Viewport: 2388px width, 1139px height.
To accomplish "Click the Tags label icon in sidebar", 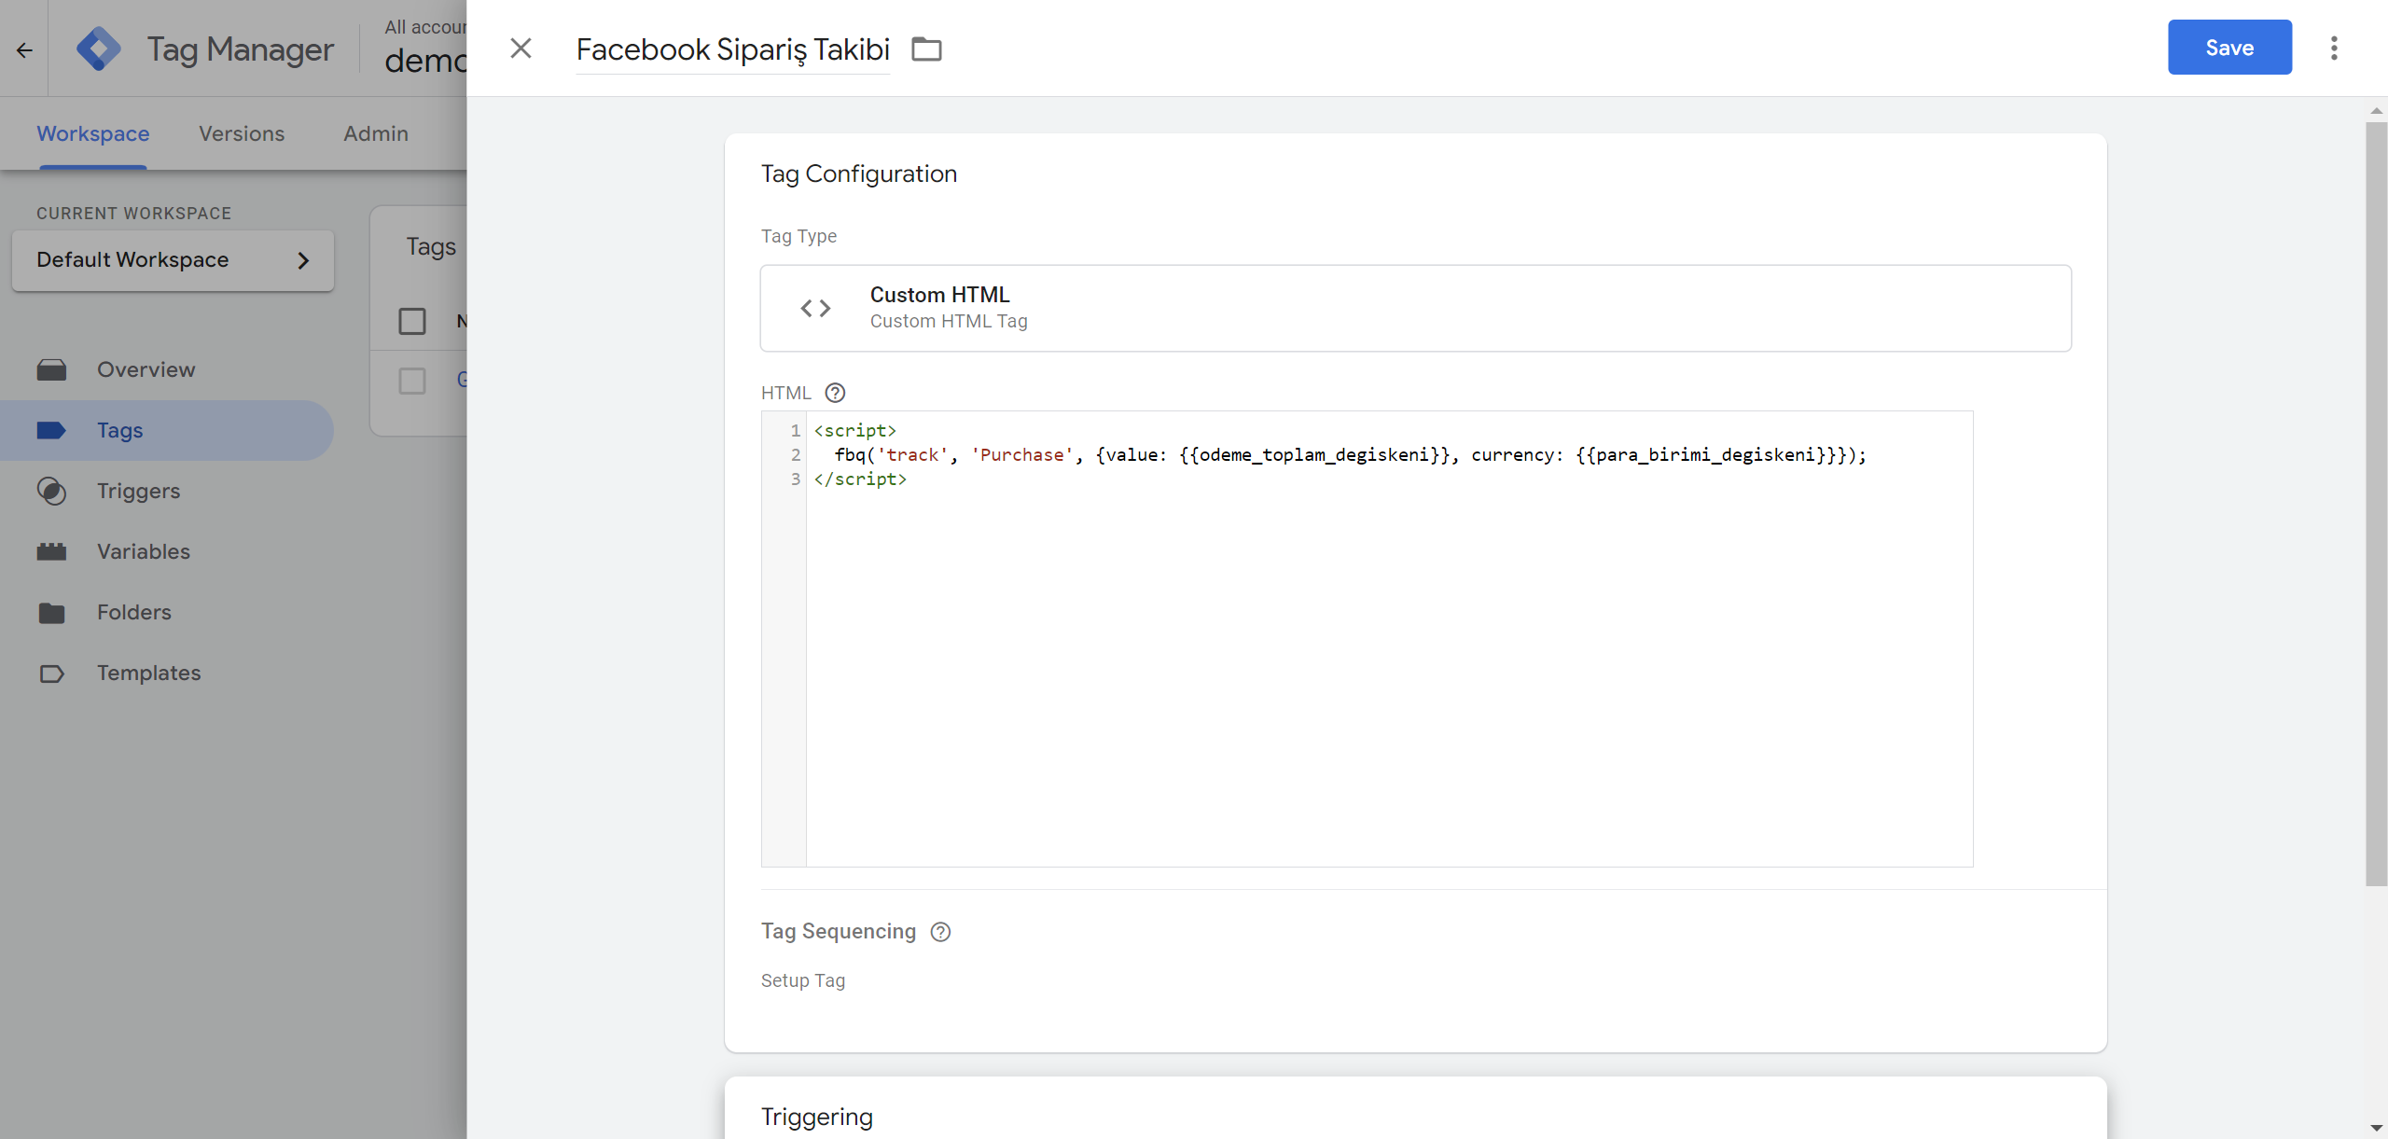I will click(51, 430).
